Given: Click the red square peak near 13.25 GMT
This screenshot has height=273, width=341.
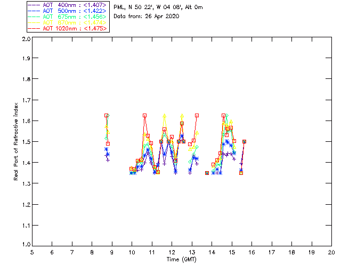Looking at the screenshot, I should tap(197, 115).
